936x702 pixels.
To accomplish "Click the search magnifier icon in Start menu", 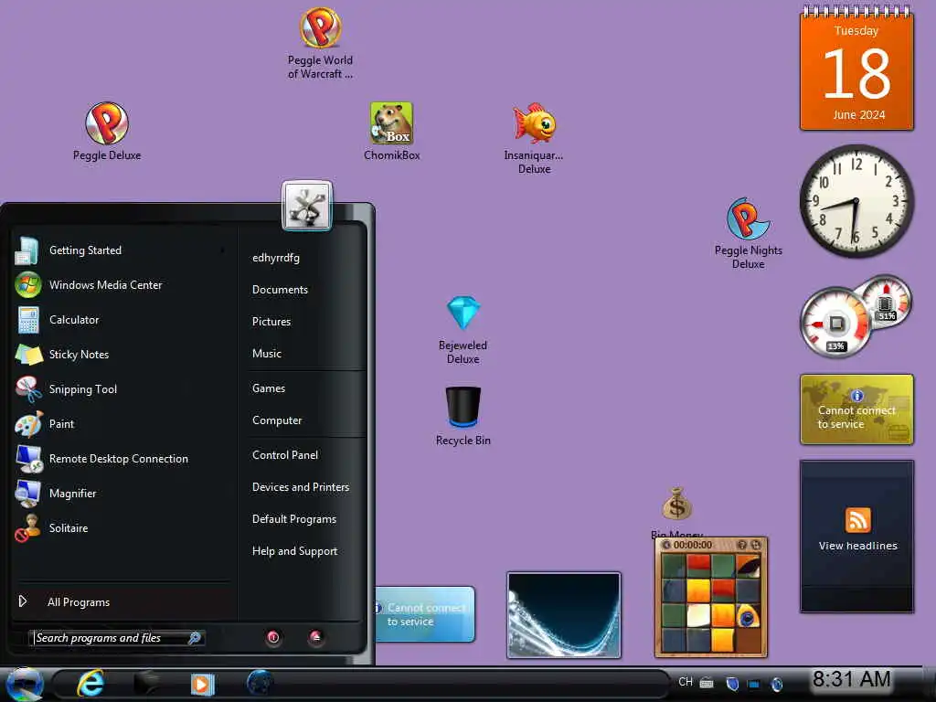I will [x=195, y=638].
